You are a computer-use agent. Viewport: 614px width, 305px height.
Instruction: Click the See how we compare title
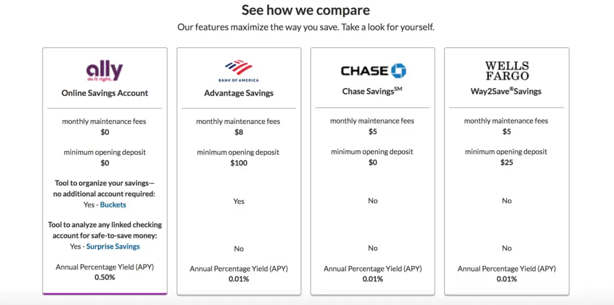(306, 10)
